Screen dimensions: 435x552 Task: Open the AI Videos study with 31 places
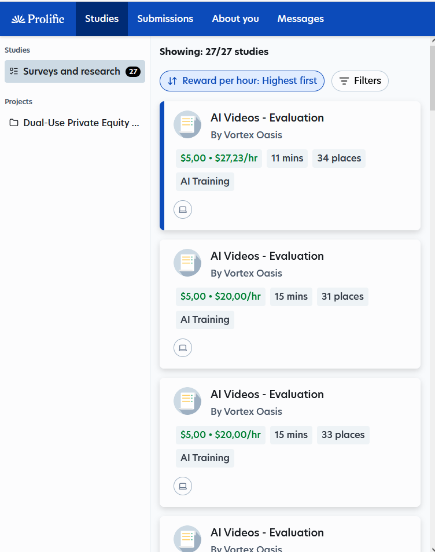(267, 256)
